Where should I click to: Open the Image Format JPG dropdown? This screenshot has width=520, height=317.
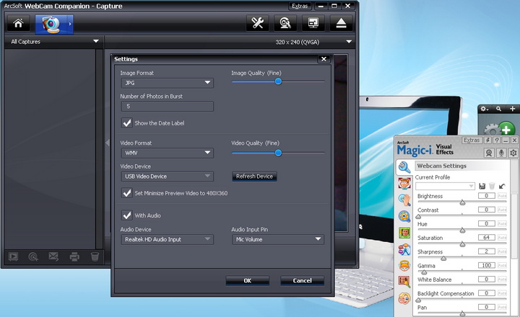(167, 83)
